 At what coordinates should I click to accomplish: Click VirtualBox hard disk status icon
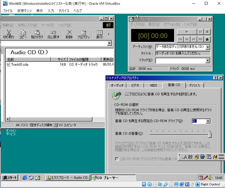(144, 184)
